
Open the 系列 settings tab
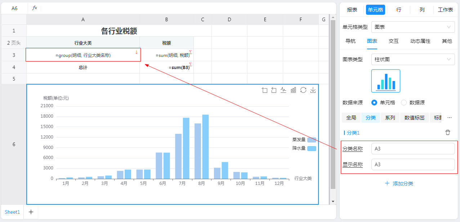pos(390,118)
